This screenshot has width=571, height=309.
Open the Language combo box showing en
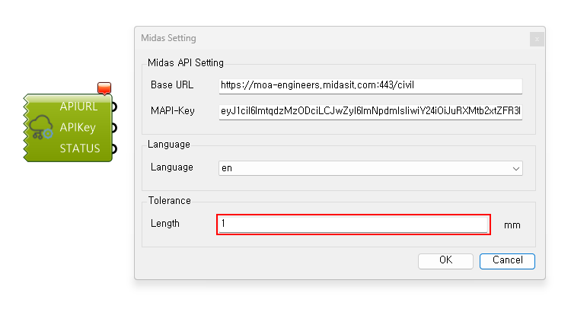coord(370,168)
